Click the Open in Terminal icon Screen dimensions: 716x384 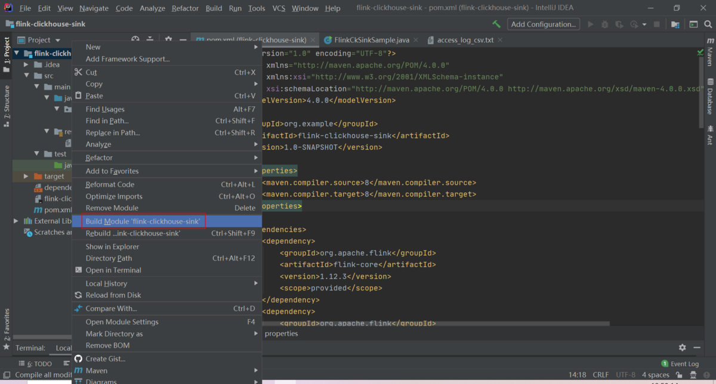click(x=78, y=270)
